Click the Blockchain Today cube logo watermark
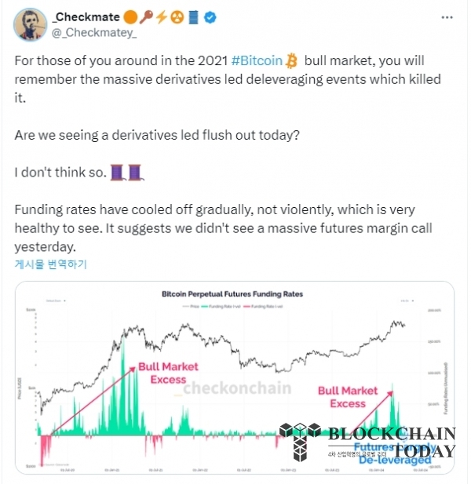Viewport: 471px width, 484px height. pos(300,442)
